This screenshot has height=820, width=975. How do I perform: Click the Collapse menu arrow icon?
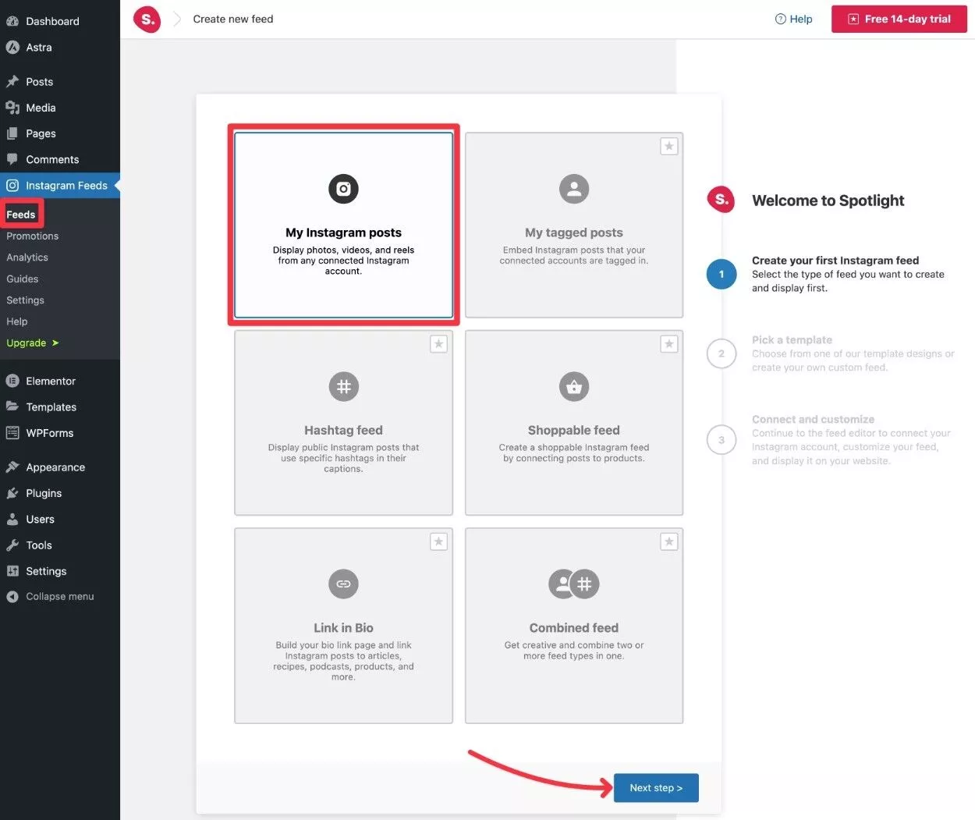click(12, 597)
